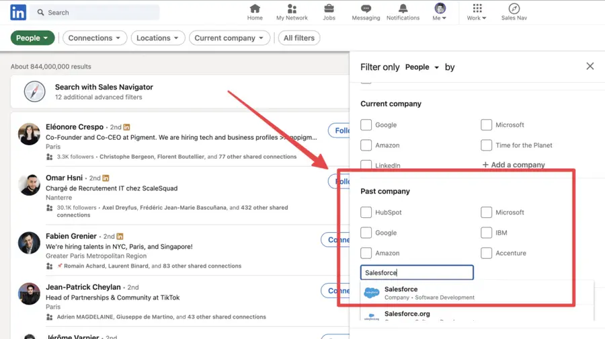
Task: Click shared connections icon under Fabien Grenier
Action: click(x=49, y=266)
